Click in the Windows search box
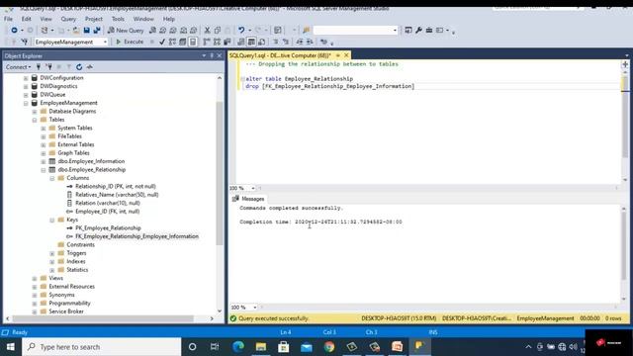 pos(101,347)
